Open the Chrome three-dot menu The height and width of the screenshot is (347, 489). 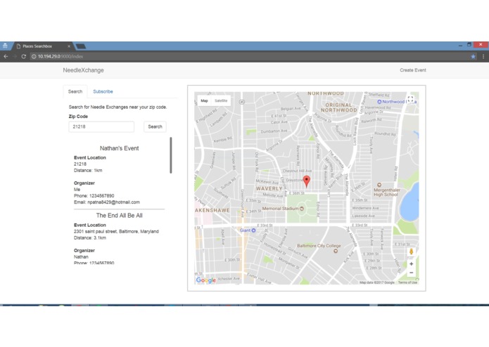point(483,56)
